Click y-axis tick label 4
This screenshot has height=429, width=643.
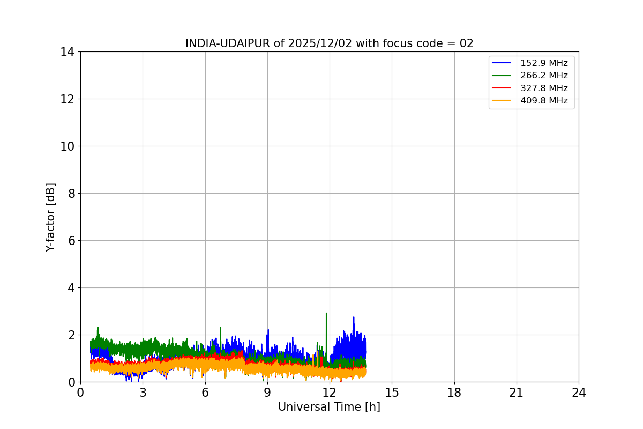[70, 288]
